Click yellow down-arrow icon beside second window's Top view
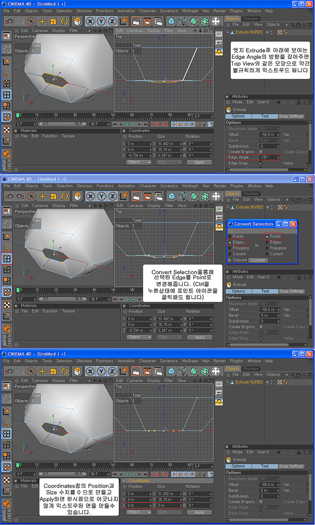Viewport: 315px width, 525px height. tap(219, 227)
